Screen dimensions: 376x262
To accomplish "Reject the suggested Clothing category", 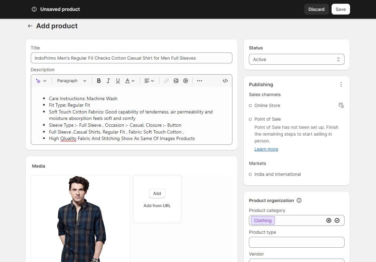I will 329,221.
